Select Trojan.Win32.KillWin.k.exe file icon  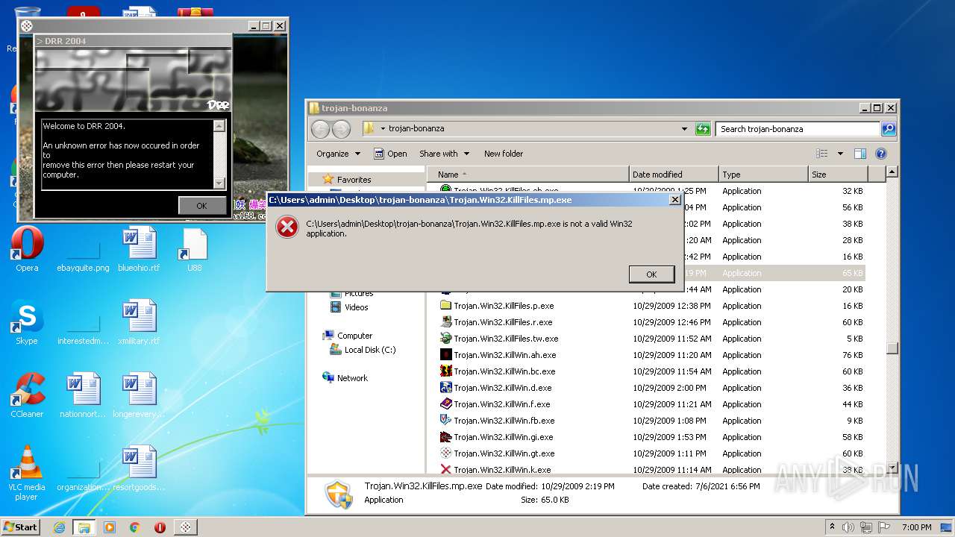446,470
